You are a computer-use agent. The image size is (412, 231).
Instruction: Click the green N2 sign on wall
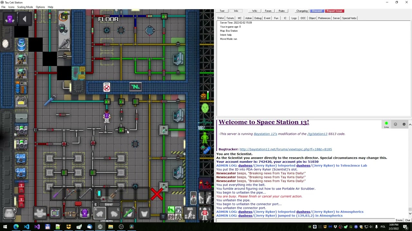tap(136, 87)
